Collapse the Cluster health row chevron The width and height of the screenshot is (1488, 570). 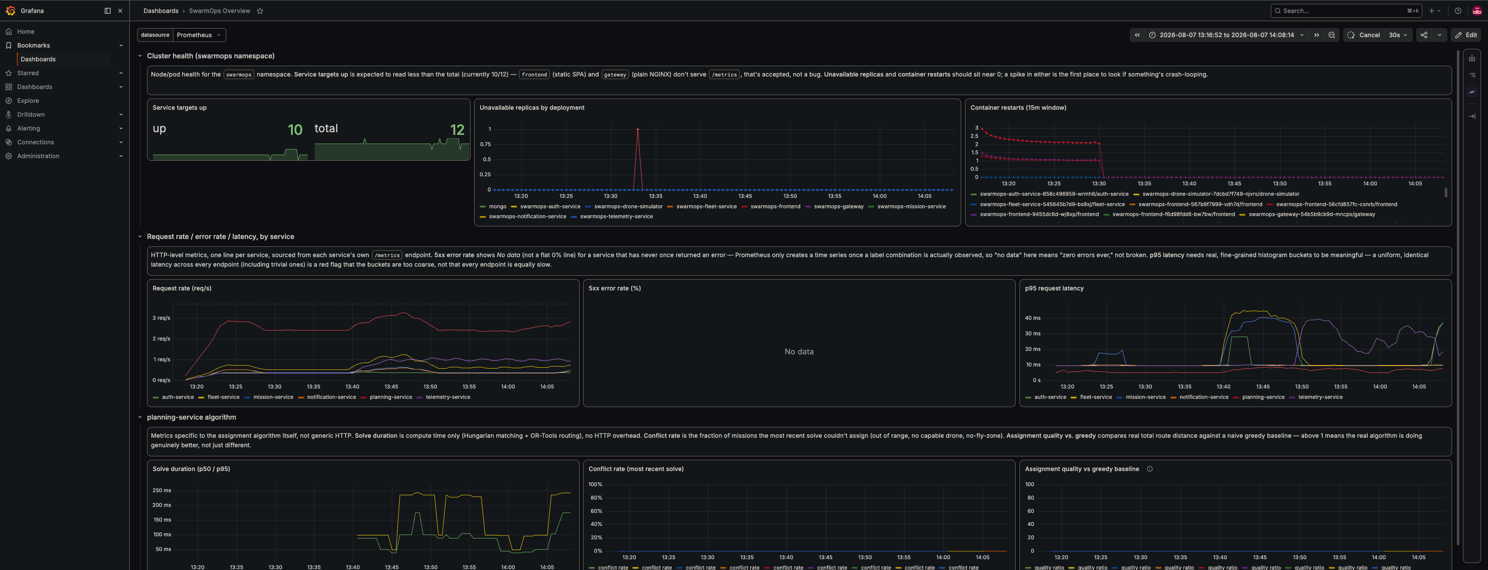(x=140, y=56)
